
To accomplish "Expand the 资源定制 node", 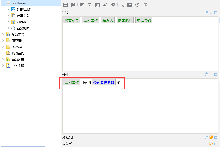I will point(3,47).
